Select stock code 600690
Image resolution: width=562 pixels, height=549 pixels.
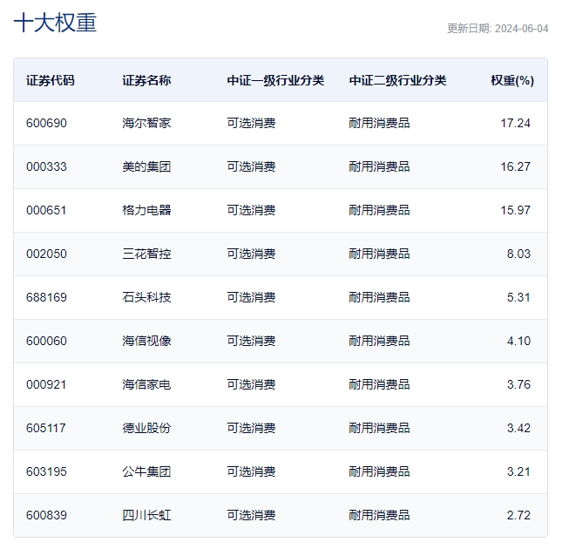[x=46, y=123]
